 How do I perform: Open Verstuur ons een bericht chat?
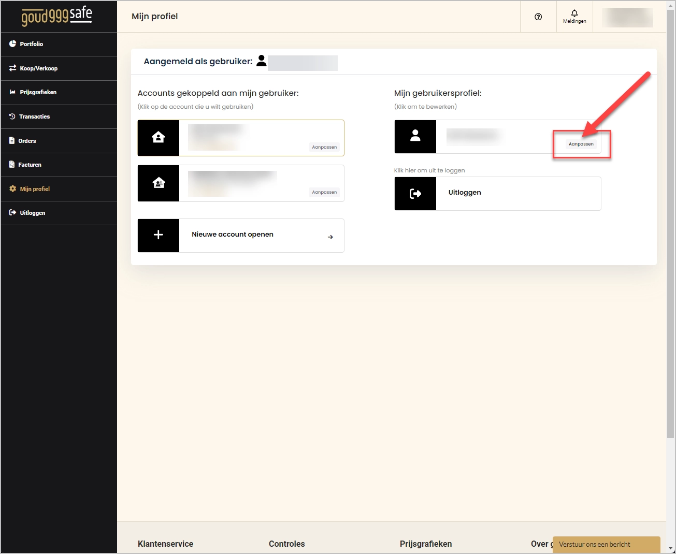(607, 544)
